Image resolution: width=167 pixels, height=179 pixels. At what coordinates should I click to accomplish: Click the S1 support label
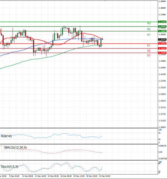[148, 45]
